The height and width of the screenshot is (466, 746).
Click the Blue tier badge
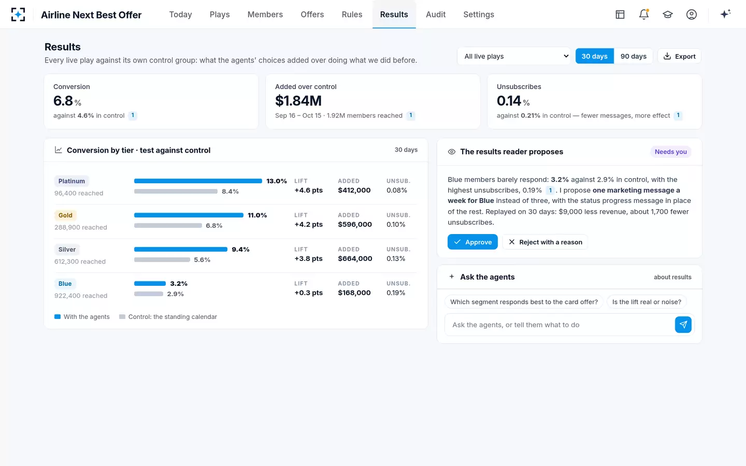coord(65,284)
